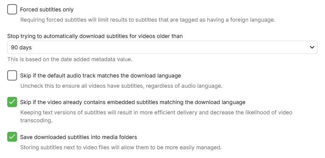Uncheck the skip embedded subtitles checkbox

[12, 102]
